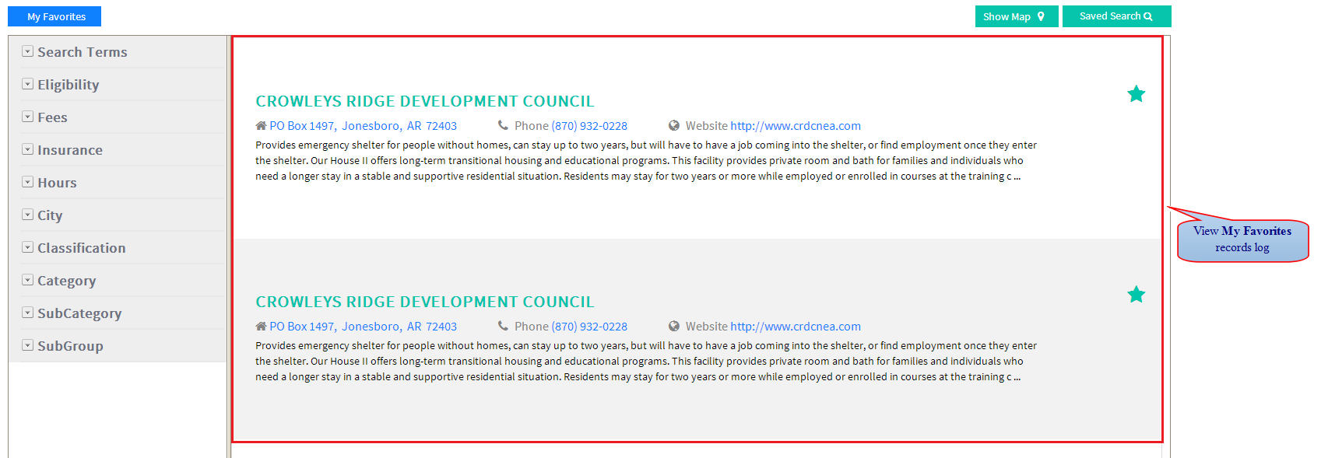Expand the Fees filter arrow
Viewport: 1321px width, 458px height.
[x=27, y=117]
